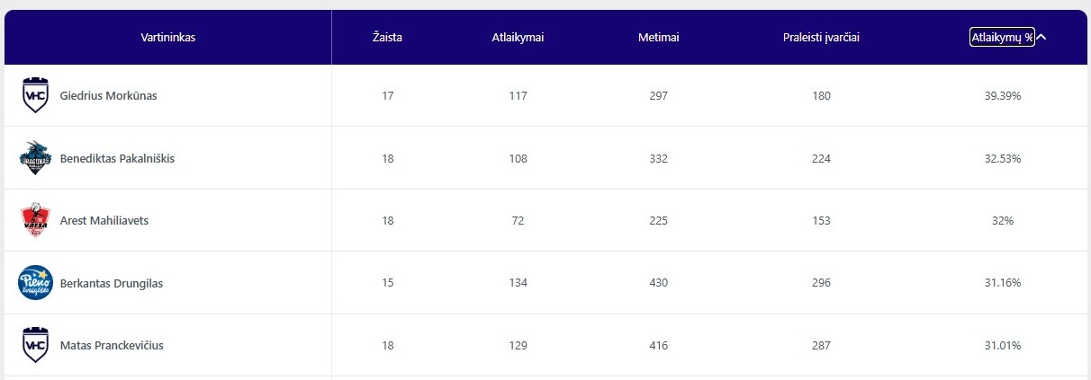Click Berkantas Drungilas 430 shots cell
The width and height of the screenshot is (1091, 380).
pyautogui.click(x=658, y=284)
